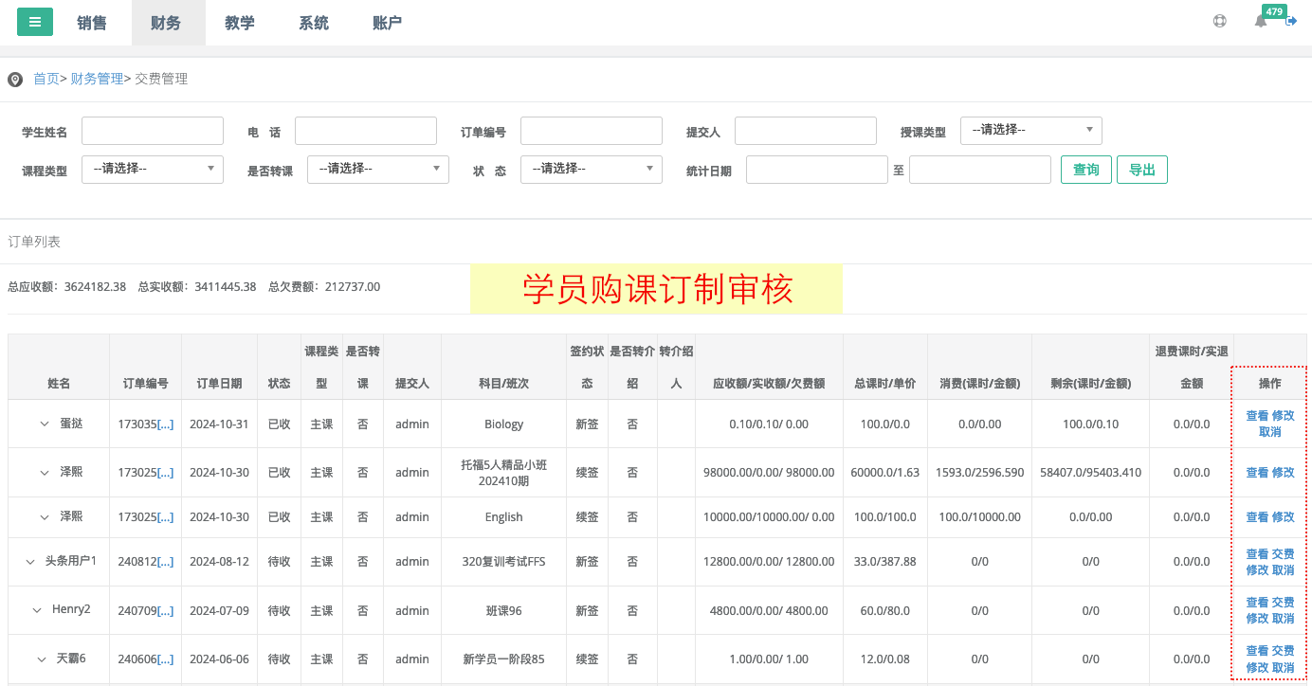Click the logout icon in header
This screenshot has height=686, width=1312.
click(1291, 21)
